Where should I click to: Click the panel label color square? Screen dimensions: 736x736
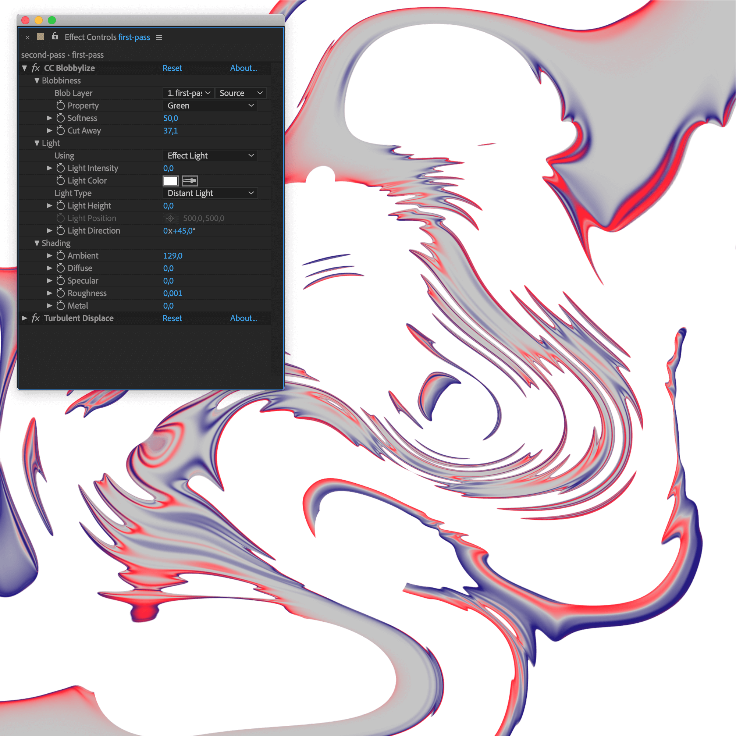[40, 36]
